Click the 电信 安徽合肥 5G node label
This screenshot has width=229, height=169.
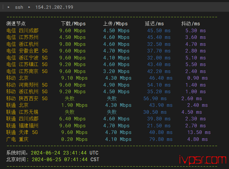27,51
